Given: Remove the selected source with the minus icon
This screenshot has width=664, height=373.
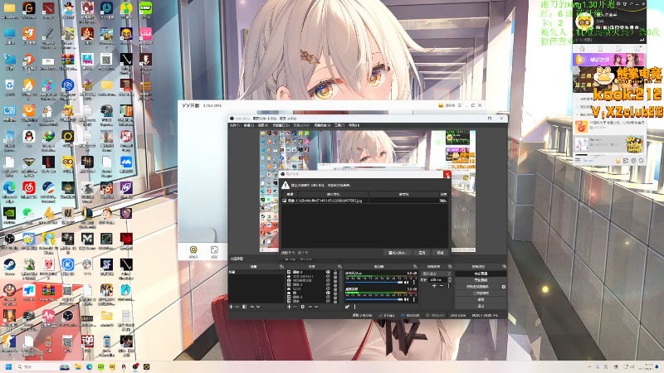Looking at the screenshot, I should coord(295,307).
